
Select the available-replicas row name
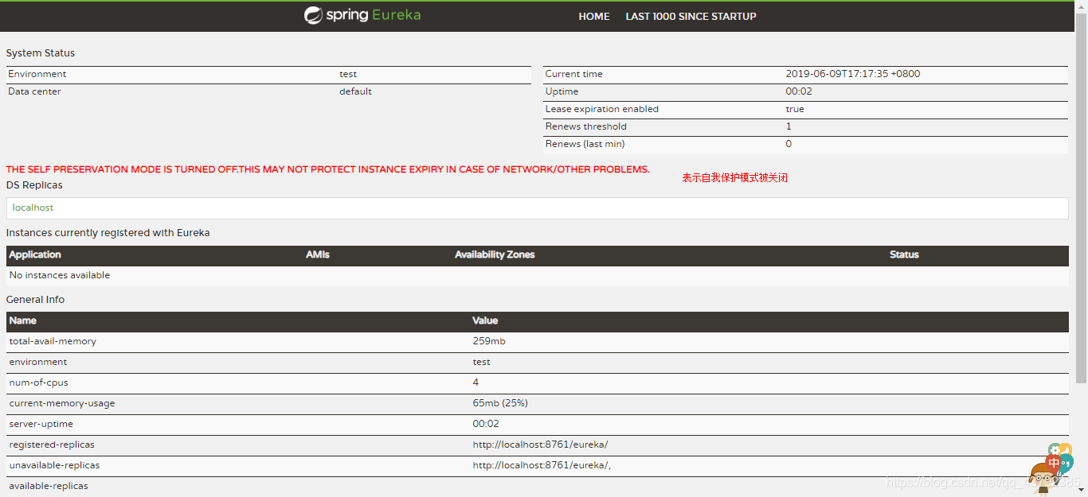49,486
